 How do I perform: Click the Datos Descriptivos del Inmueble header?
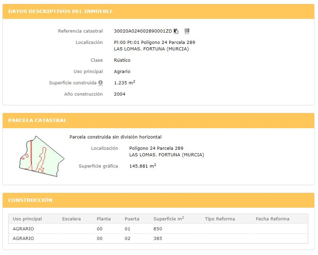pyautogui.click(x=60, y=11)
